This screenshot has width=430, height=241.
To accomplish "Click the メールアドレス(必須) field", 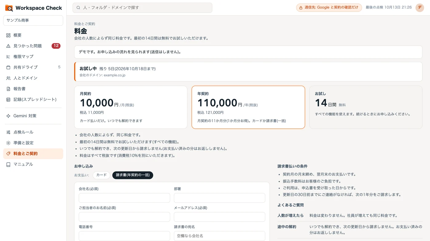I will (x=220, y=217).
